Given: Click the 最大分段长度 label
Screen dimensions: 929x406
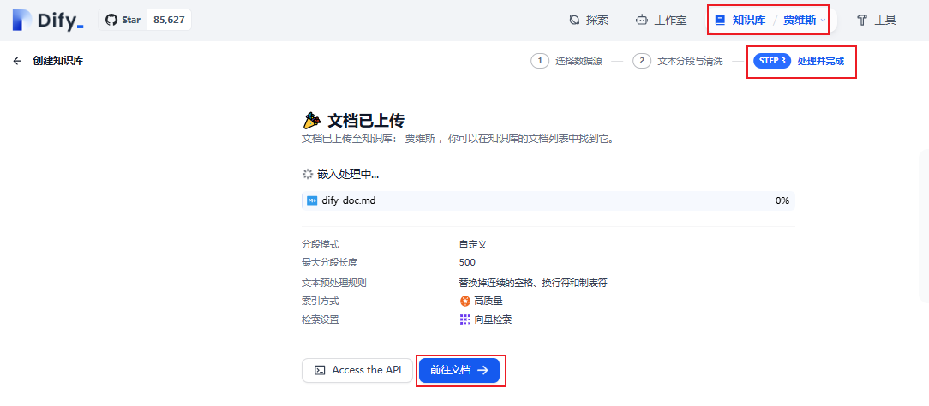Looking at the screenshot, I should click(x=330, y=262).
